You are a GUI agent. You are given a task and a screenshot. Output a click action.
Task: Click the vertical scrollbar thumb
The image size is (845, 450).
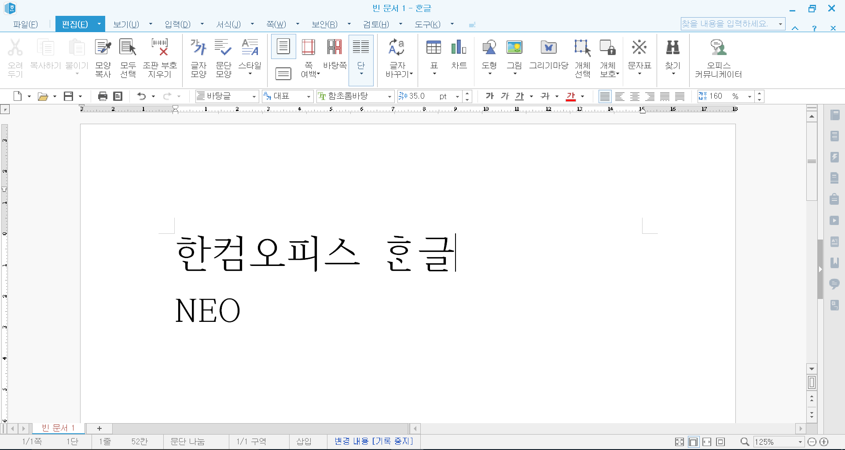(812, 161)
